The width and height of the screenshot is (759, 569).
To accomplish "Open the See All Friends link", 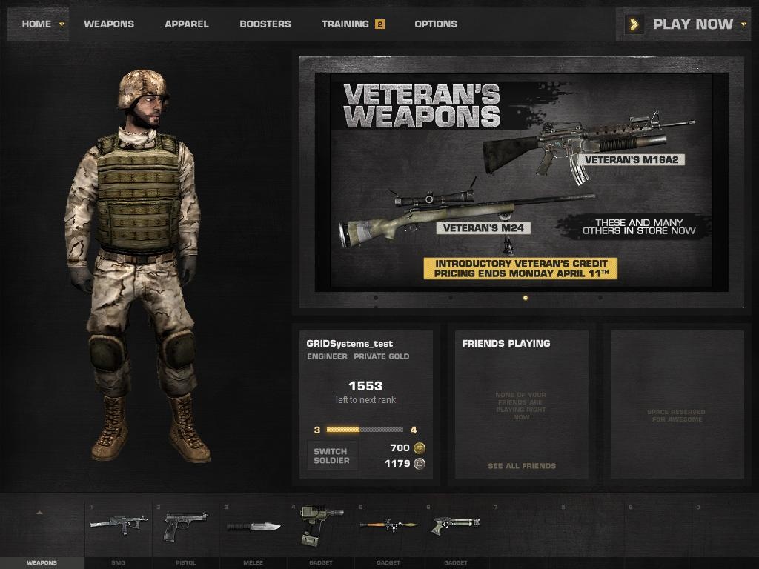I will point(522,466).
